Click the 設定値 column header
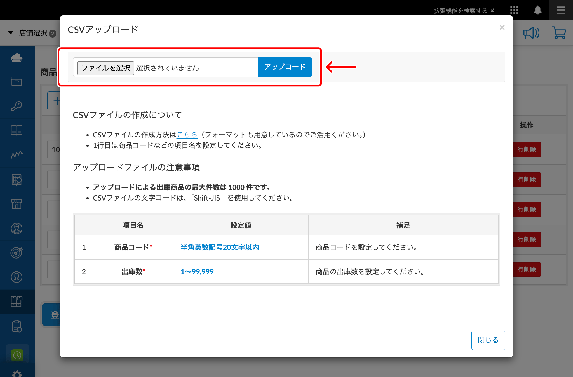Image resolution: width=573 pixels, height=377 pixels. (241, 225)
